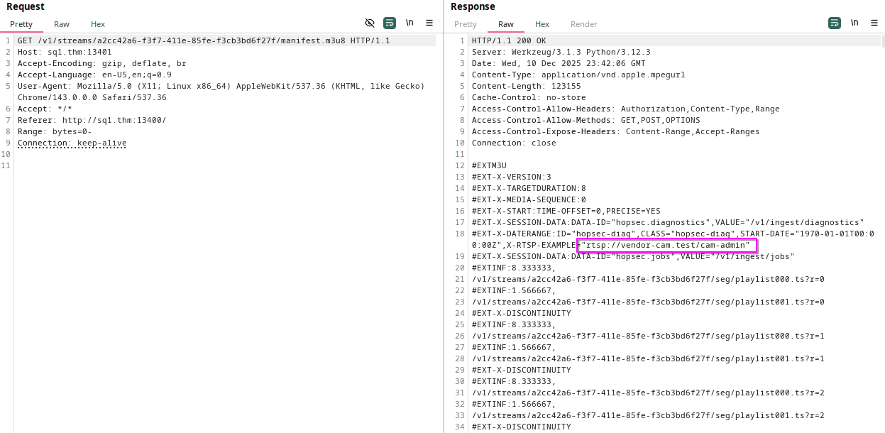Show non-printable characters in Response panel
The width and height of the screenshot is (885, 433).
pos(854,23)
